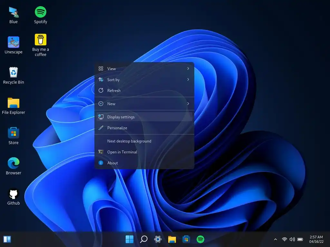Choose Personalize from context menu
The height and width of the screenshot is (247, 330).
click(x=144, y=128)
